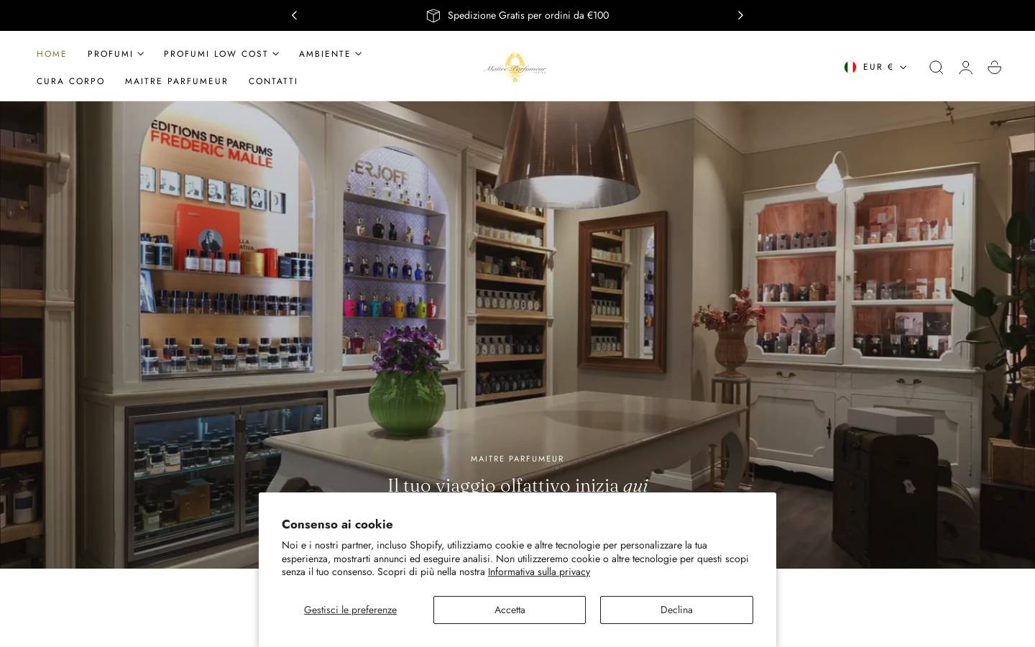
Task: Open Gestisci le preferenze
Action: (350, 610)
